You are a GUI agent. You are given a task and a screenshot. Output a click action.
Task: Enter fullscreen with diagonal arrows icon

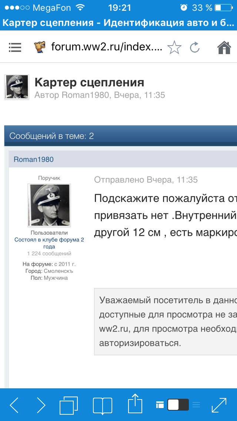pyautogui.click(x=219, y=405)
